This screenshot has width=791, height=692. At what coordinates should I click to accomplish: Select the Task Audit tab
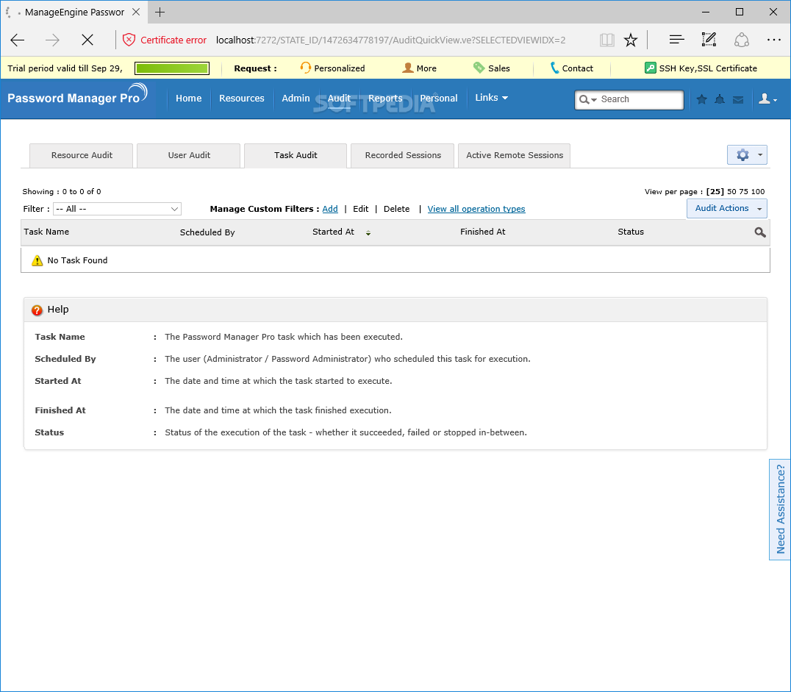click(x=296, y=155)
